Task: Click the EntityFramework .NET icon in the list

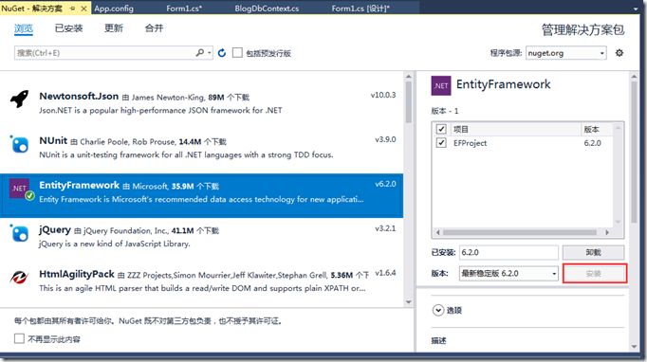Action: 21,189
